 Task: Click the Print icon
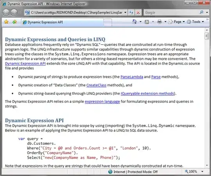click(159, 22)
